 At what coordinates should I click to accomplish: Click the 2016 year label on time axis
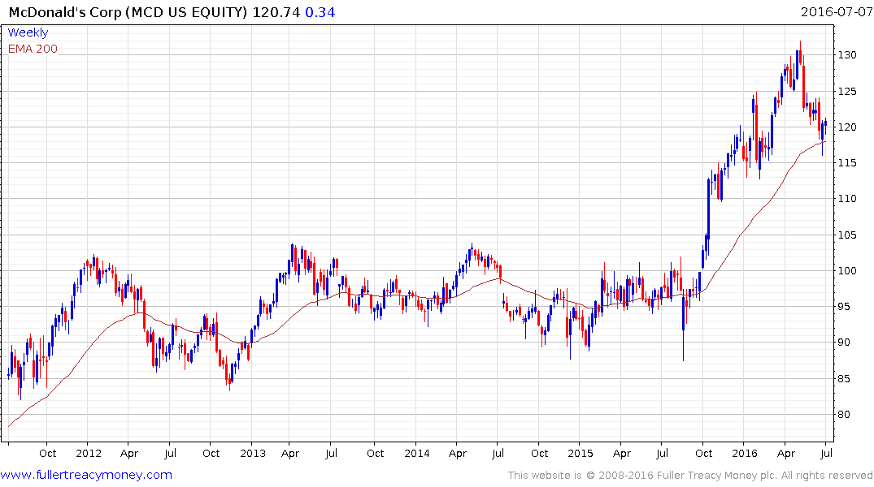tap(745, 453)
